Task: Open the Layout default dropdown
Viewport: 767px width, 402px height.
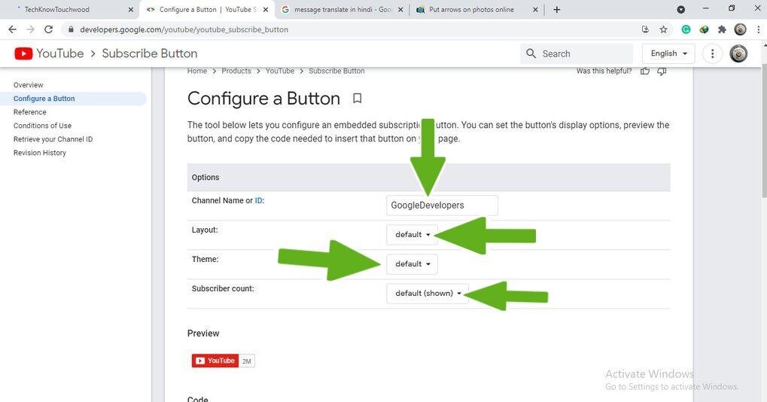Action: point(412,235)
